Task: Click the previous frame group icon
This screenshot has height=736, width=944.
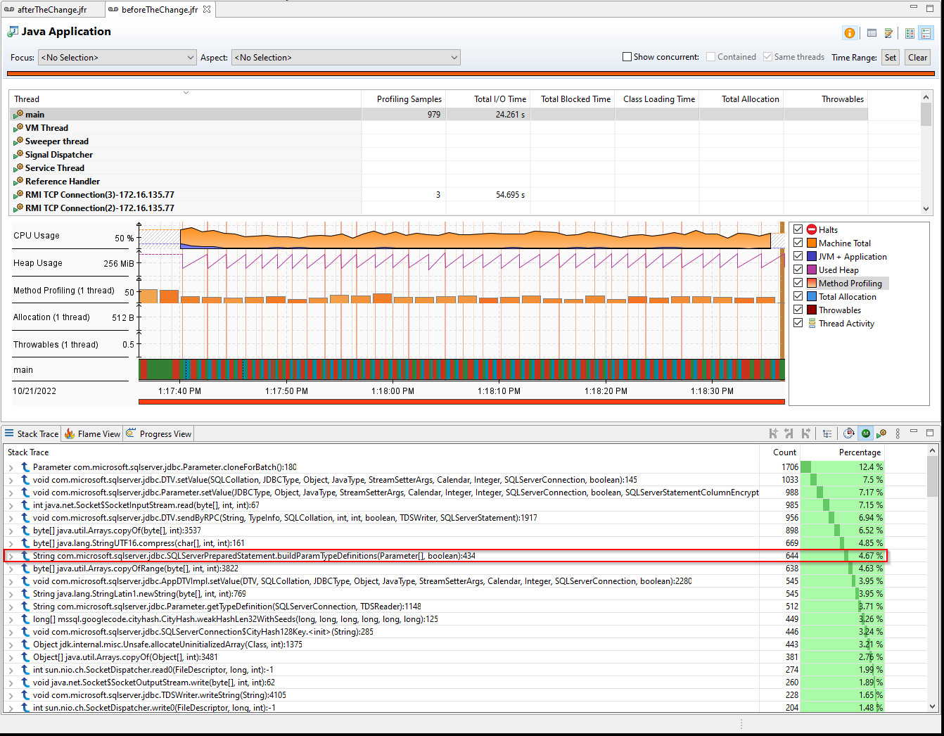Action: click(789, 433)
